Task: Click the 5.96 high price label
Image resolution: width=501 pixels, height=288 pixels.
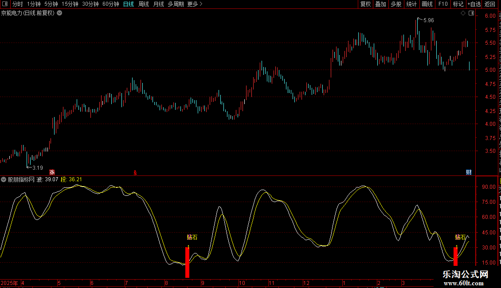Action: [428, 20]
